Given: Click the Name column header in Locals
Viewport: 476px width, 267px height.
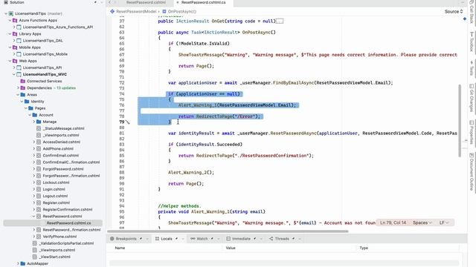Looking at the screenshot, I should click(x=120, y=248).
